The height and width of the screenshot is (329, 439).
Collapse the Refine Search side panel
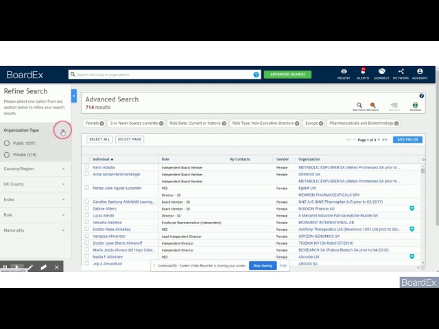(74, 96)
